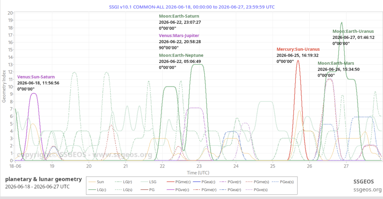Click the 2026-06-18 - 2026-06-27 UTC date range
Image resolution: width=383 pixels, height=199 pixels.
37,187
